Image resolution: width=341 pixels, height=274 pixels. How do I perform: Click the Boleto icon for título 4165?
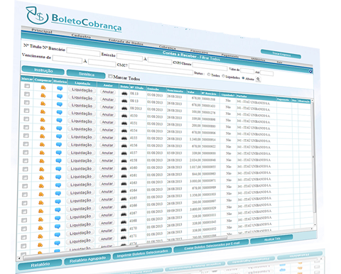pos(124,199)
